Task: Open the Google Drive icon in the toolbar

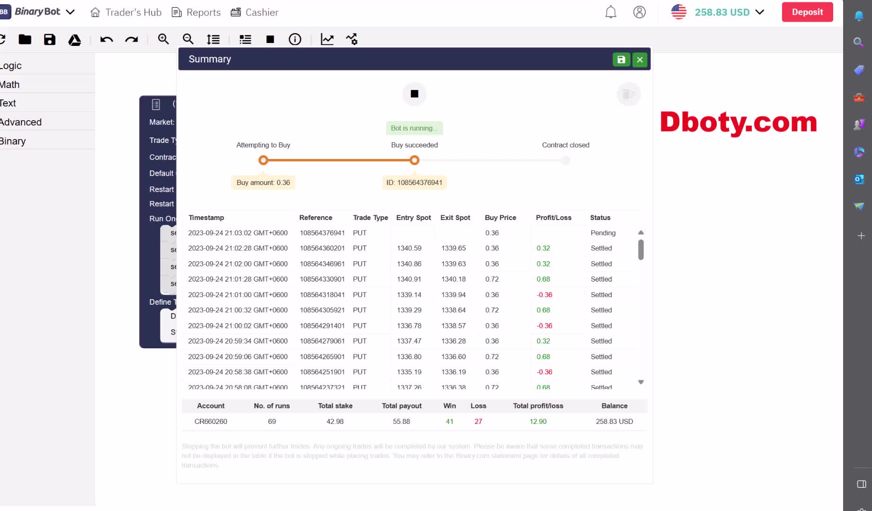Action: pyautogui.click(x=75, y=40)
